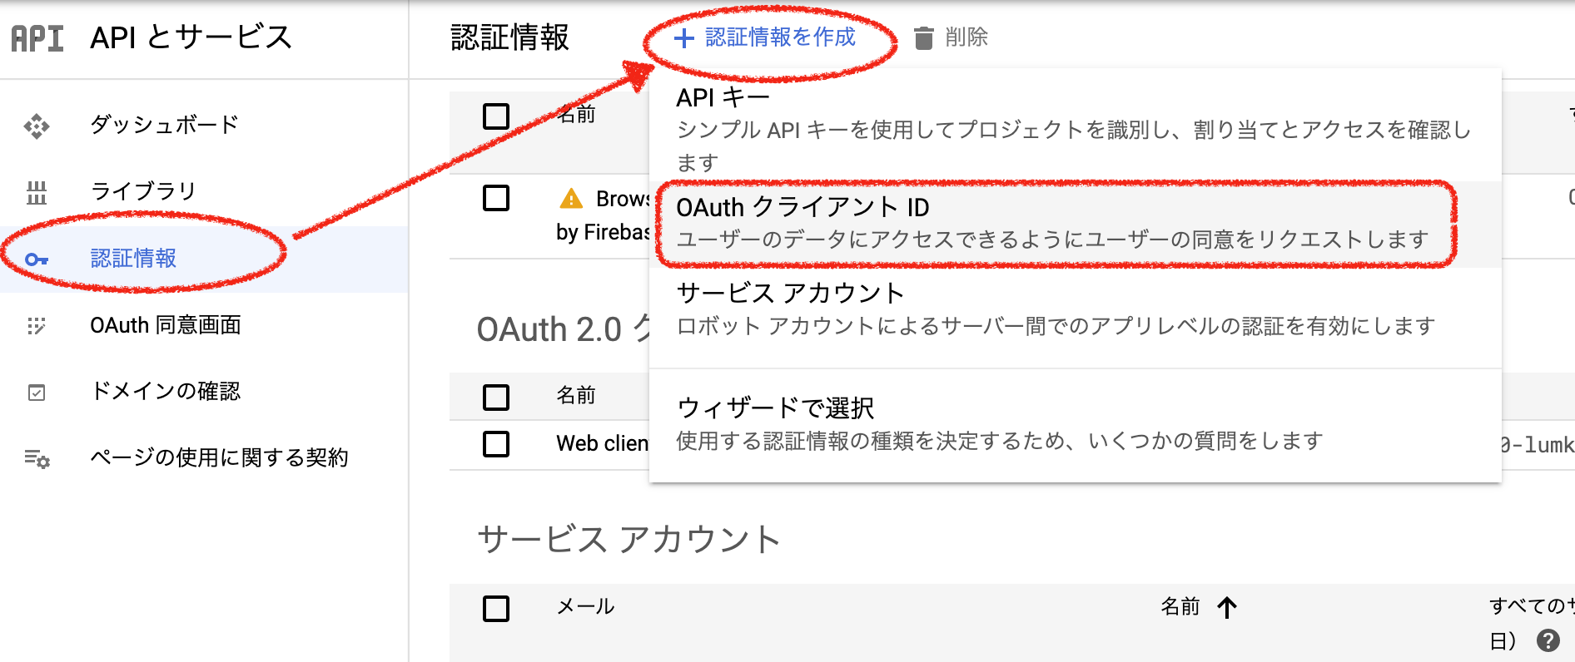The height and width of the screenshot is (662, 1575).
Task: Toggle the select-all checkbox in API keys header
Action: [x=496, y=116]
